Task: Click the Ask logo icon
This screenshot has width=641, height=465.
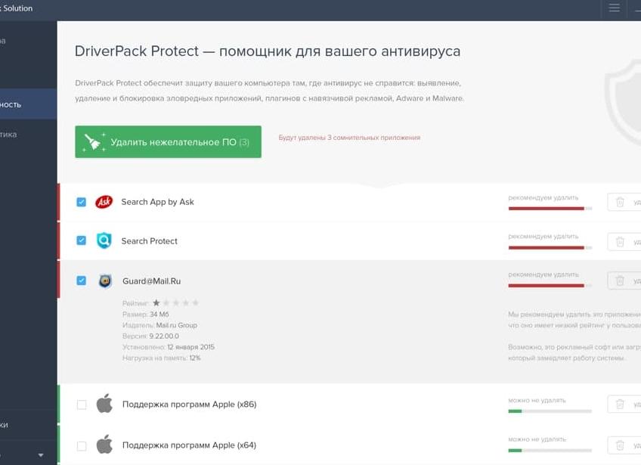Action: 104,202
